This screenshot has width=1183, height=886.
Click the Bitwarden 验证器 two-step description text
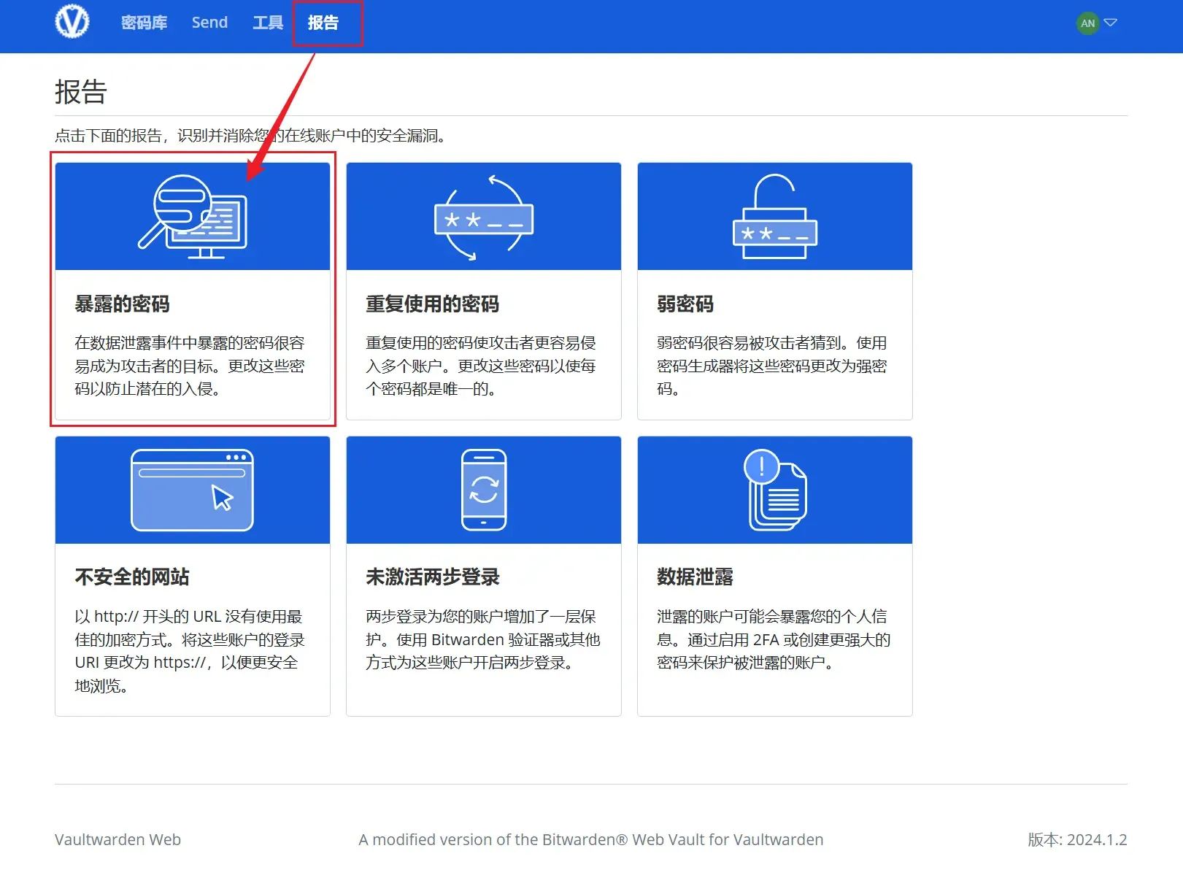[x=483, y=639]
